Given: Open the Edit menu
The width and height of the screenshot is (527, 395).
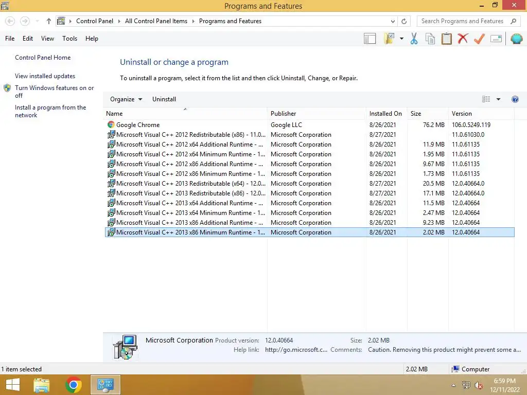Looking at the screenshot, I should click(28, 39).
